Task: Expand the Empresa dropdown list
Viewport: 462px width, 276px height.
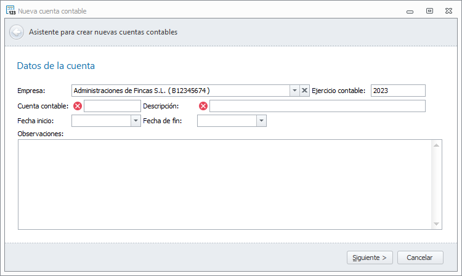Action: click(x=294, y=91)
